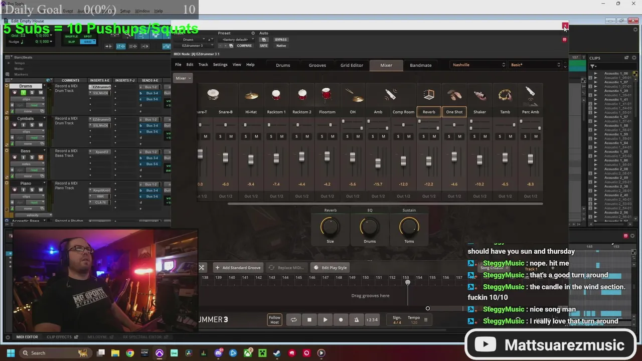This screenshot has width=642, height=361.
Task: Open Snare-B Out 1/2 output selector
Action: tap(226, 197)
